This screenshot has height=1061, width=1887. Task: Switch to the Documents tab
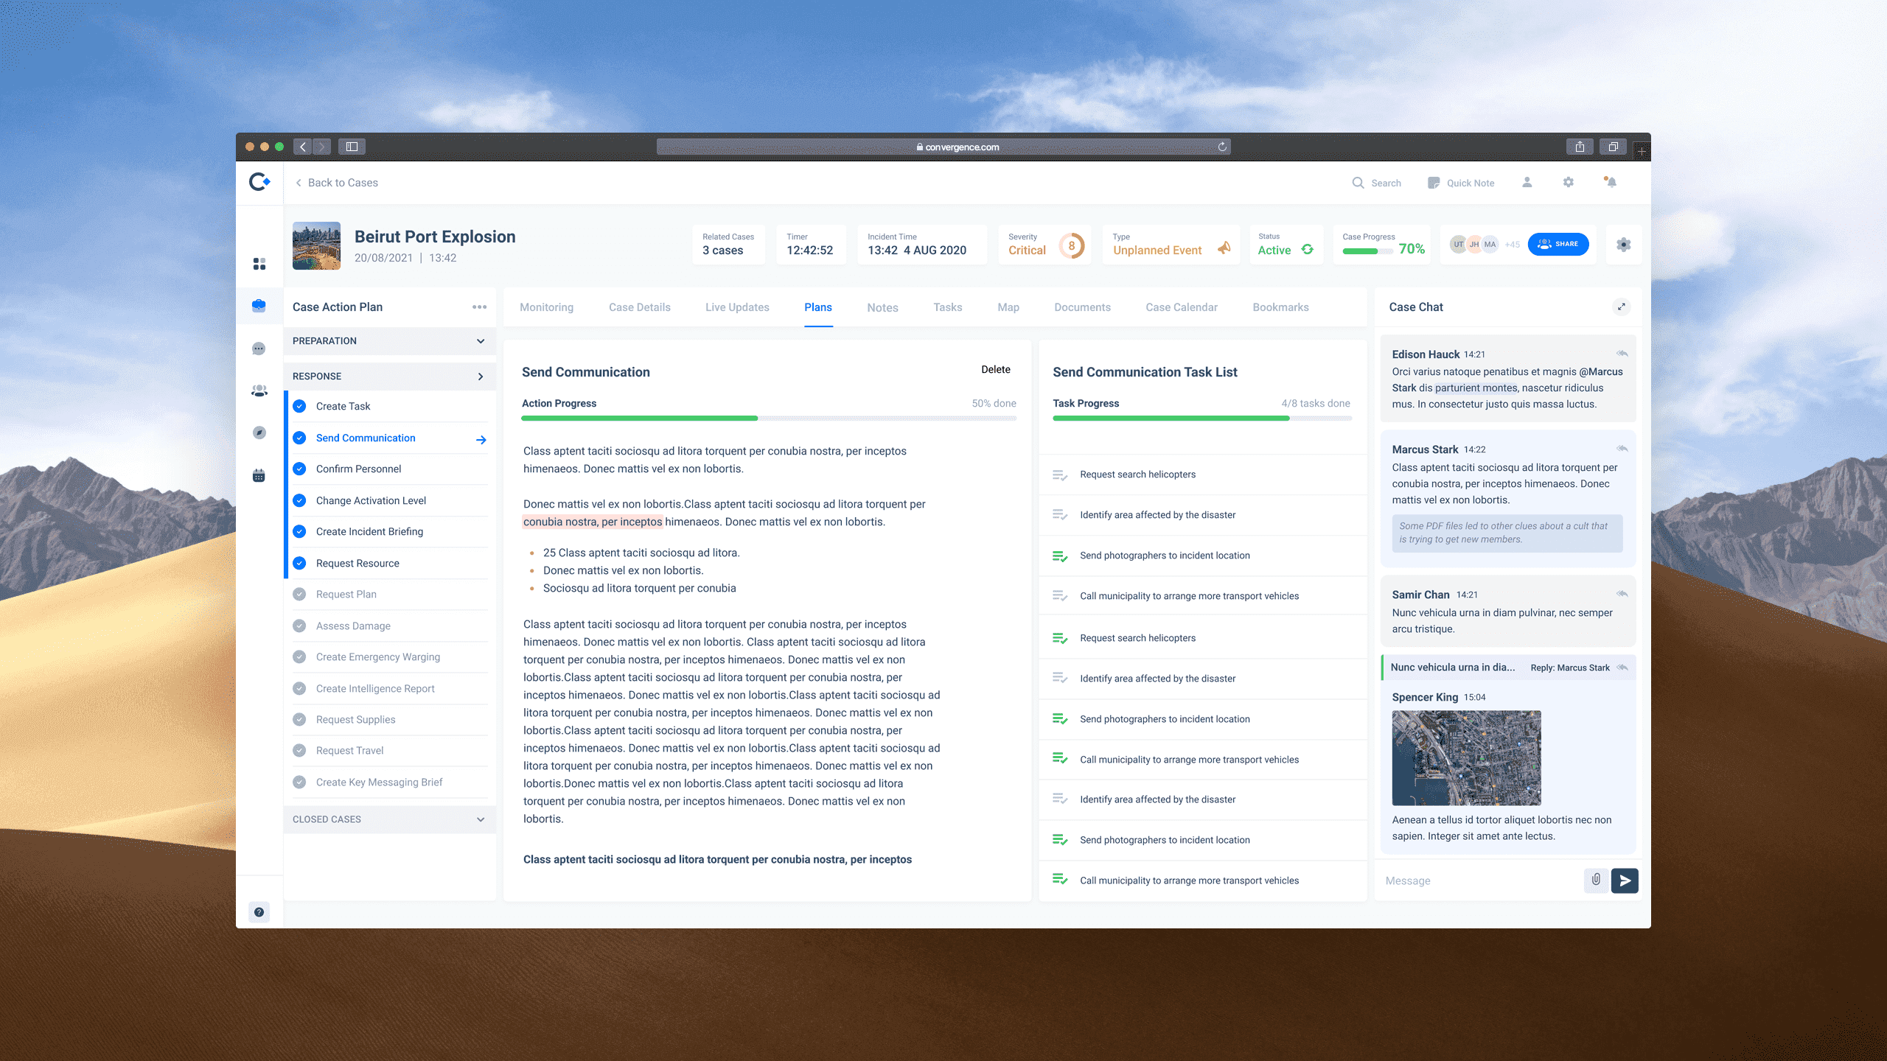point(1081,307)
